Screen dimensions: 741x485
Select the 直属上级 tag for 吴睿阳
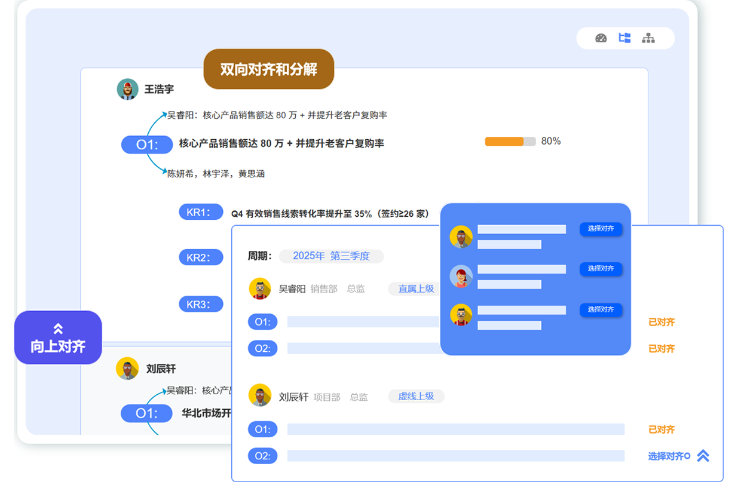click(x=414, y=288)
